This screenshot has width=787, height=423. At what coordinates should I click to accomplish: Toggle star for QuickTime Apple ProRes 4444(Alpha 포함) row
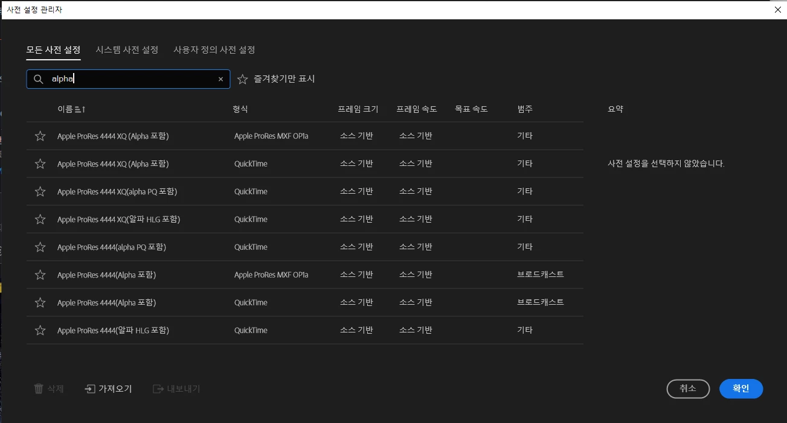pos(40,302)
